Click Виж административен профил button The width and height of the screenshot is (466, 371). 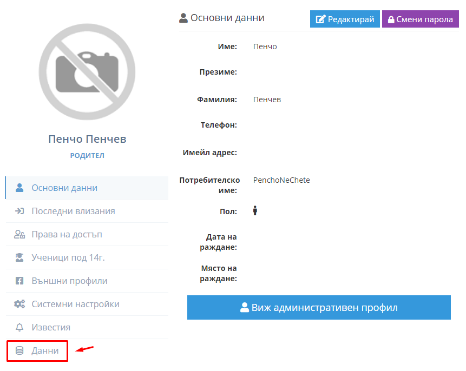click(x=319, y=307)
